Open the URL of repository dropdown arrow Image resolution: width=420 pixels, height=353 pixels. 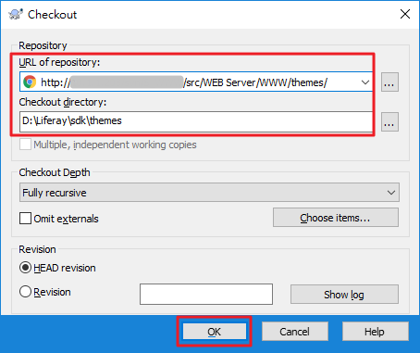tap(365, 82)
